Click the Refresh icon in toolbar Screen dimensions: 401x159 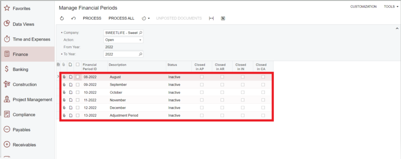click(62, 18)
